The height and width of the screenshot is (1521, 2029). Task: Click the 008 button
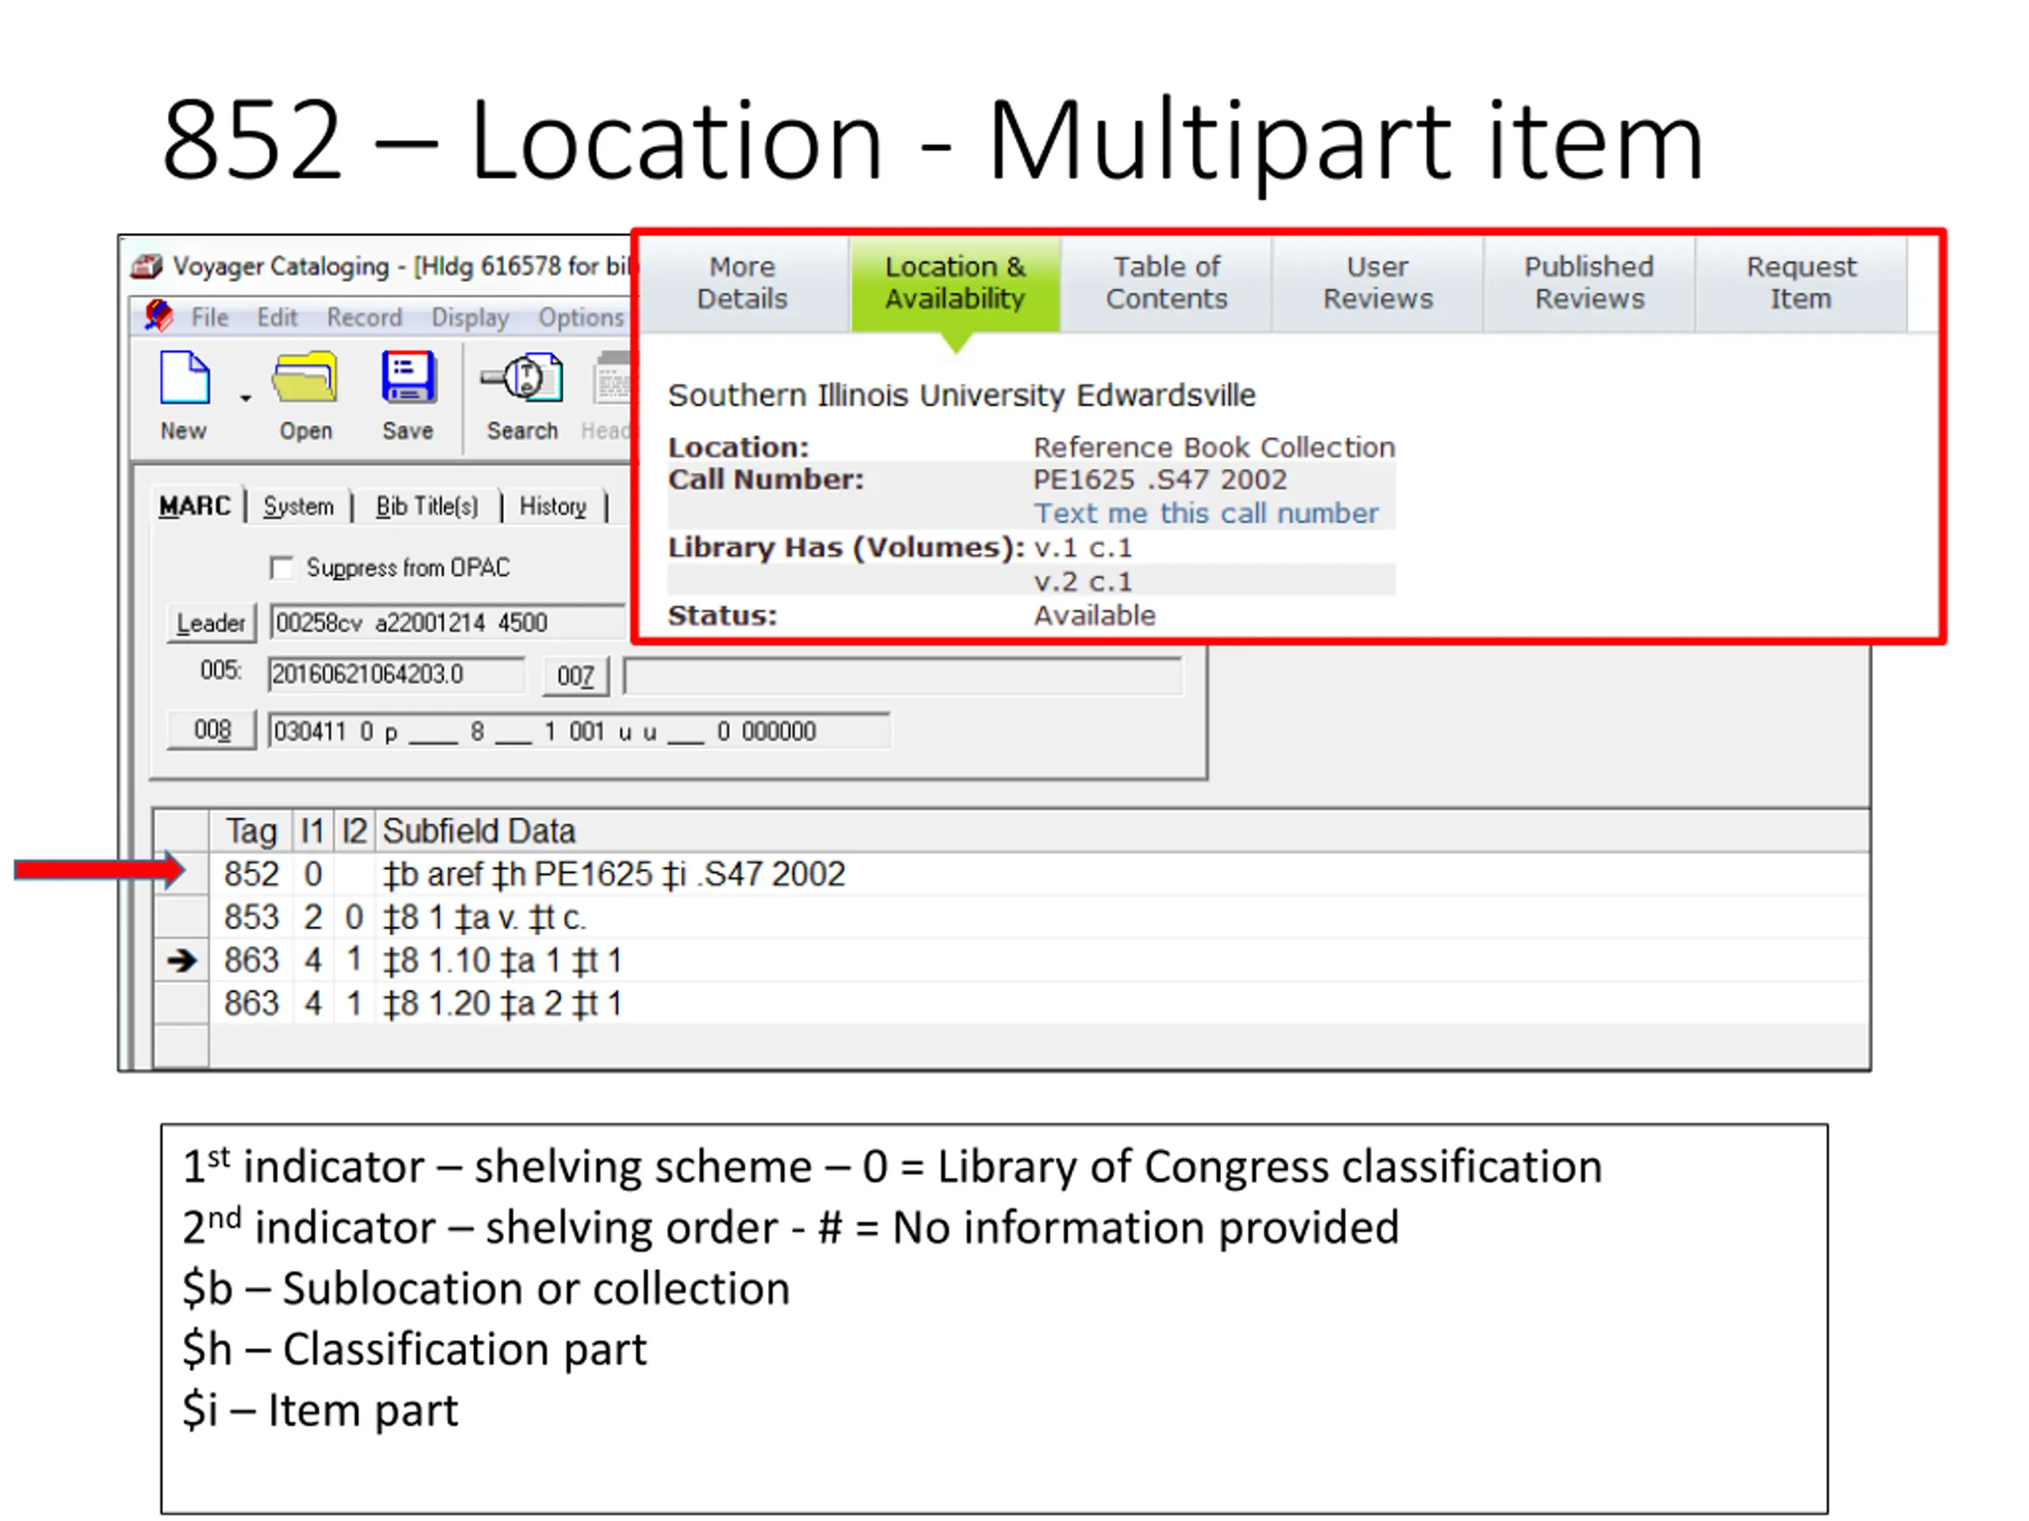(211, 730)
